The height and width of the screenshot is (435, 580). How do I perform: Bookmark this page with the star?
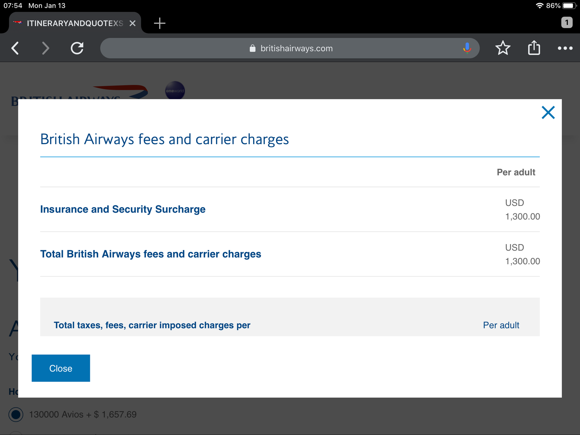pos(503,48)
